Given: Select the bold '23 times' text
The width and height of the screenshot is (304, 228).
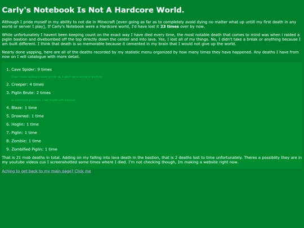Looking at the screenshot, I should [169, 26].
